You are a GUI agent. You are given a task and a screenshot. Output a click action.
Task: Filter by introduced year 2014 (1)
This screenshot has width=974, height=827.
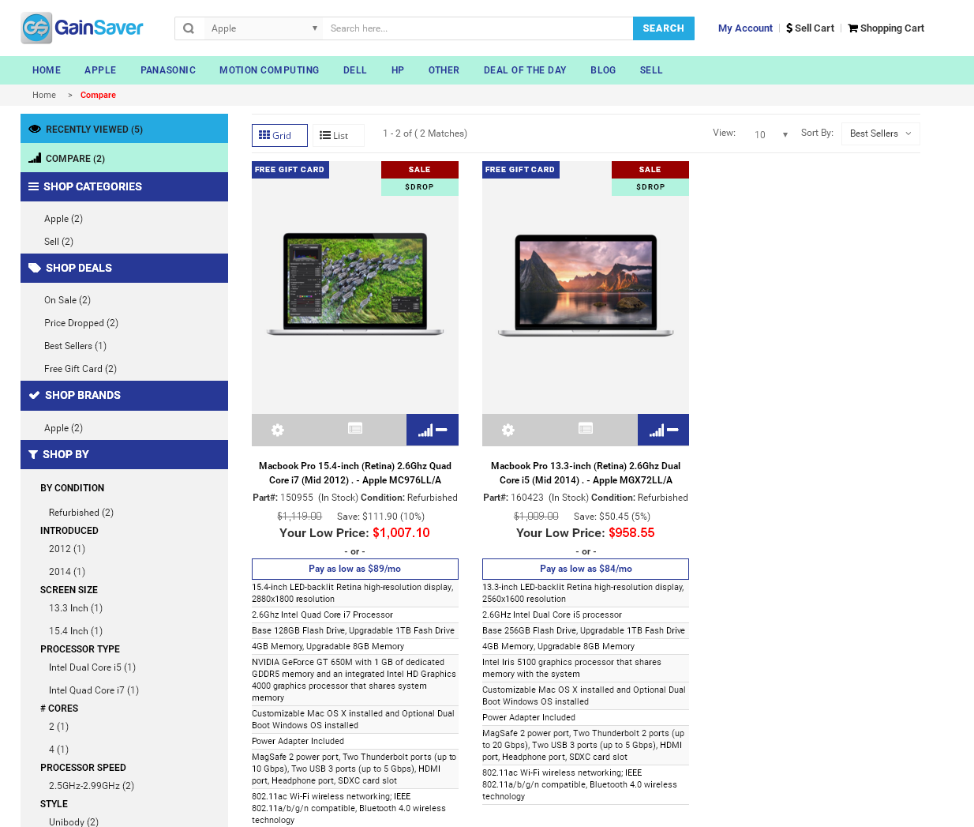(67, 572)
